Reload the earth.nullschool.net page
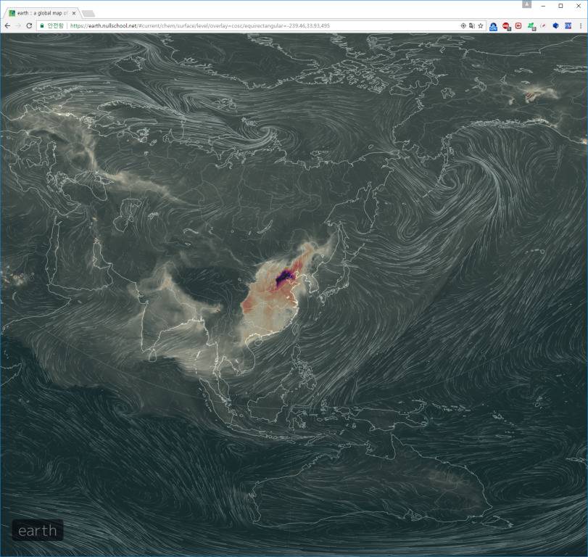 coord(29,25)
